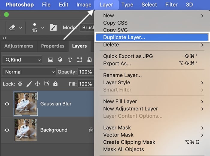This screenshot has width=210, height=156.
Task: Open the Type menu
Action: click(x=127, y=5)
